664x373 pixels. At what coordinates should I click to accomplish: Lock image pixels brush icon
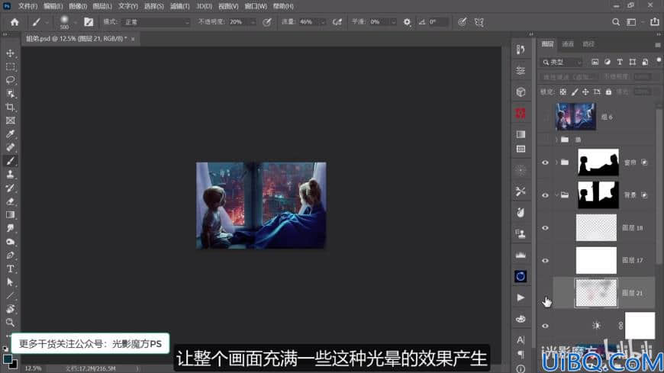(x=574, y=92)
